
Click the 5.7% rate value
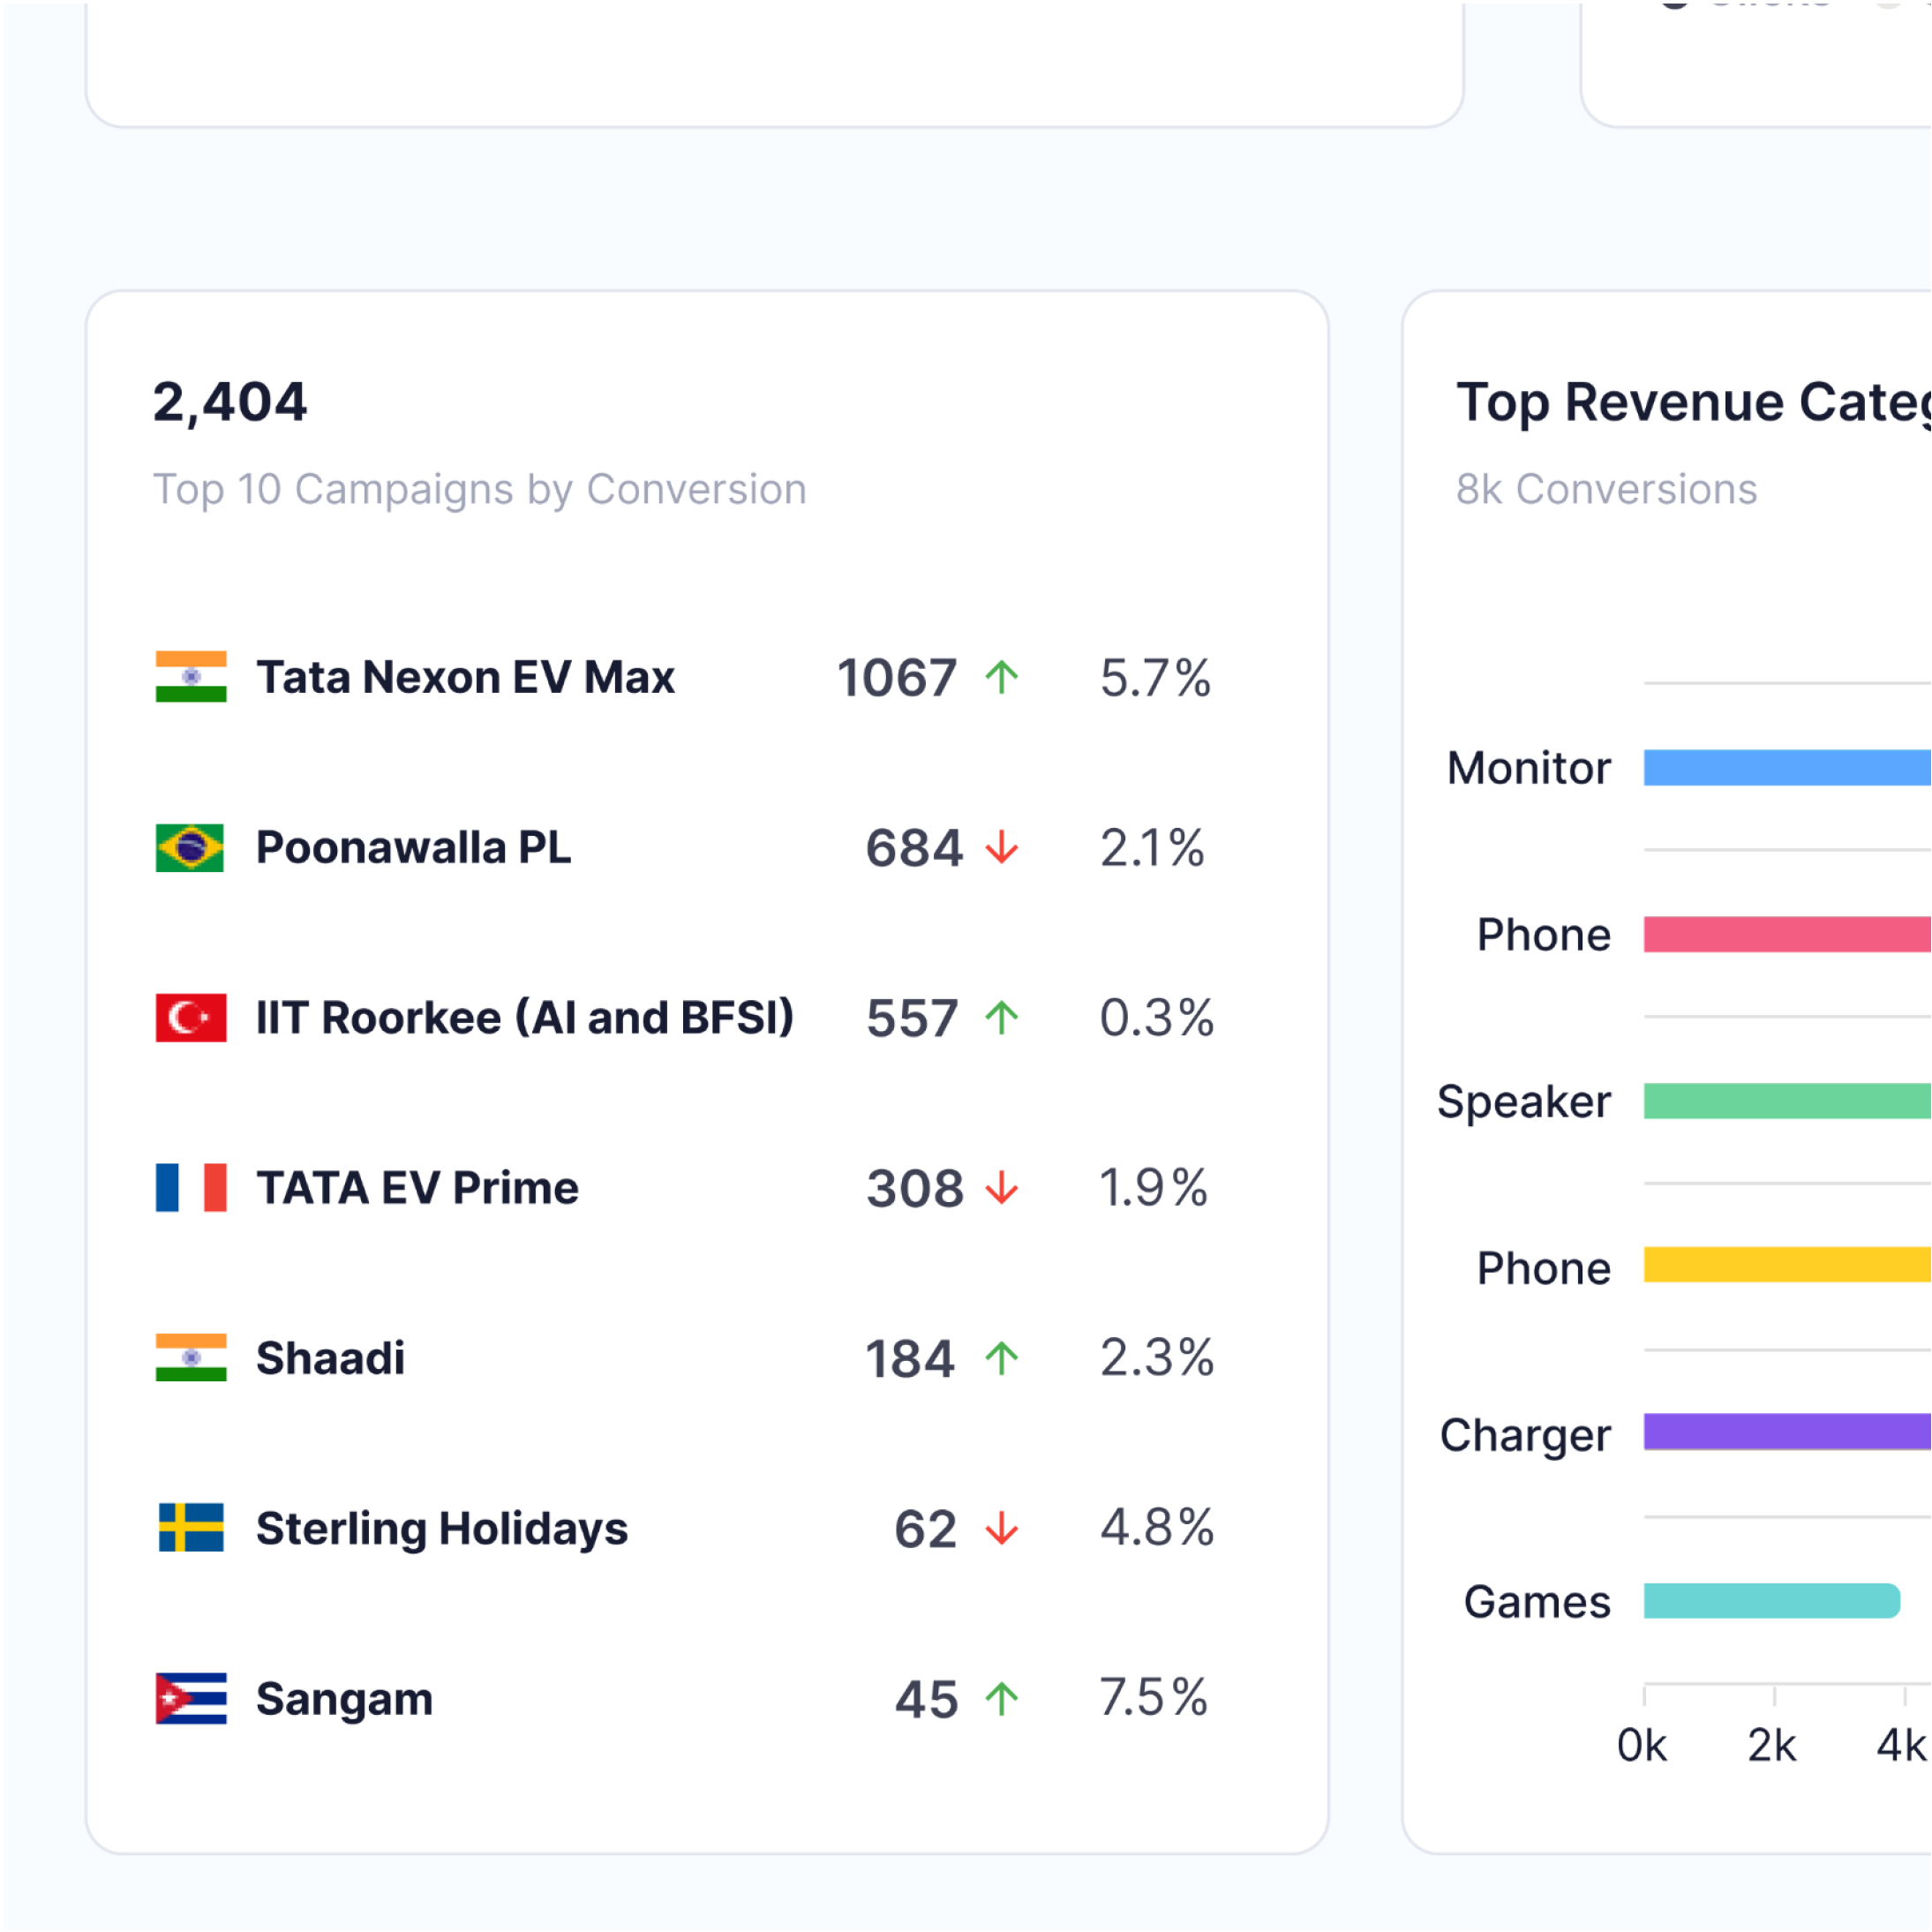tap(1155, 678)
